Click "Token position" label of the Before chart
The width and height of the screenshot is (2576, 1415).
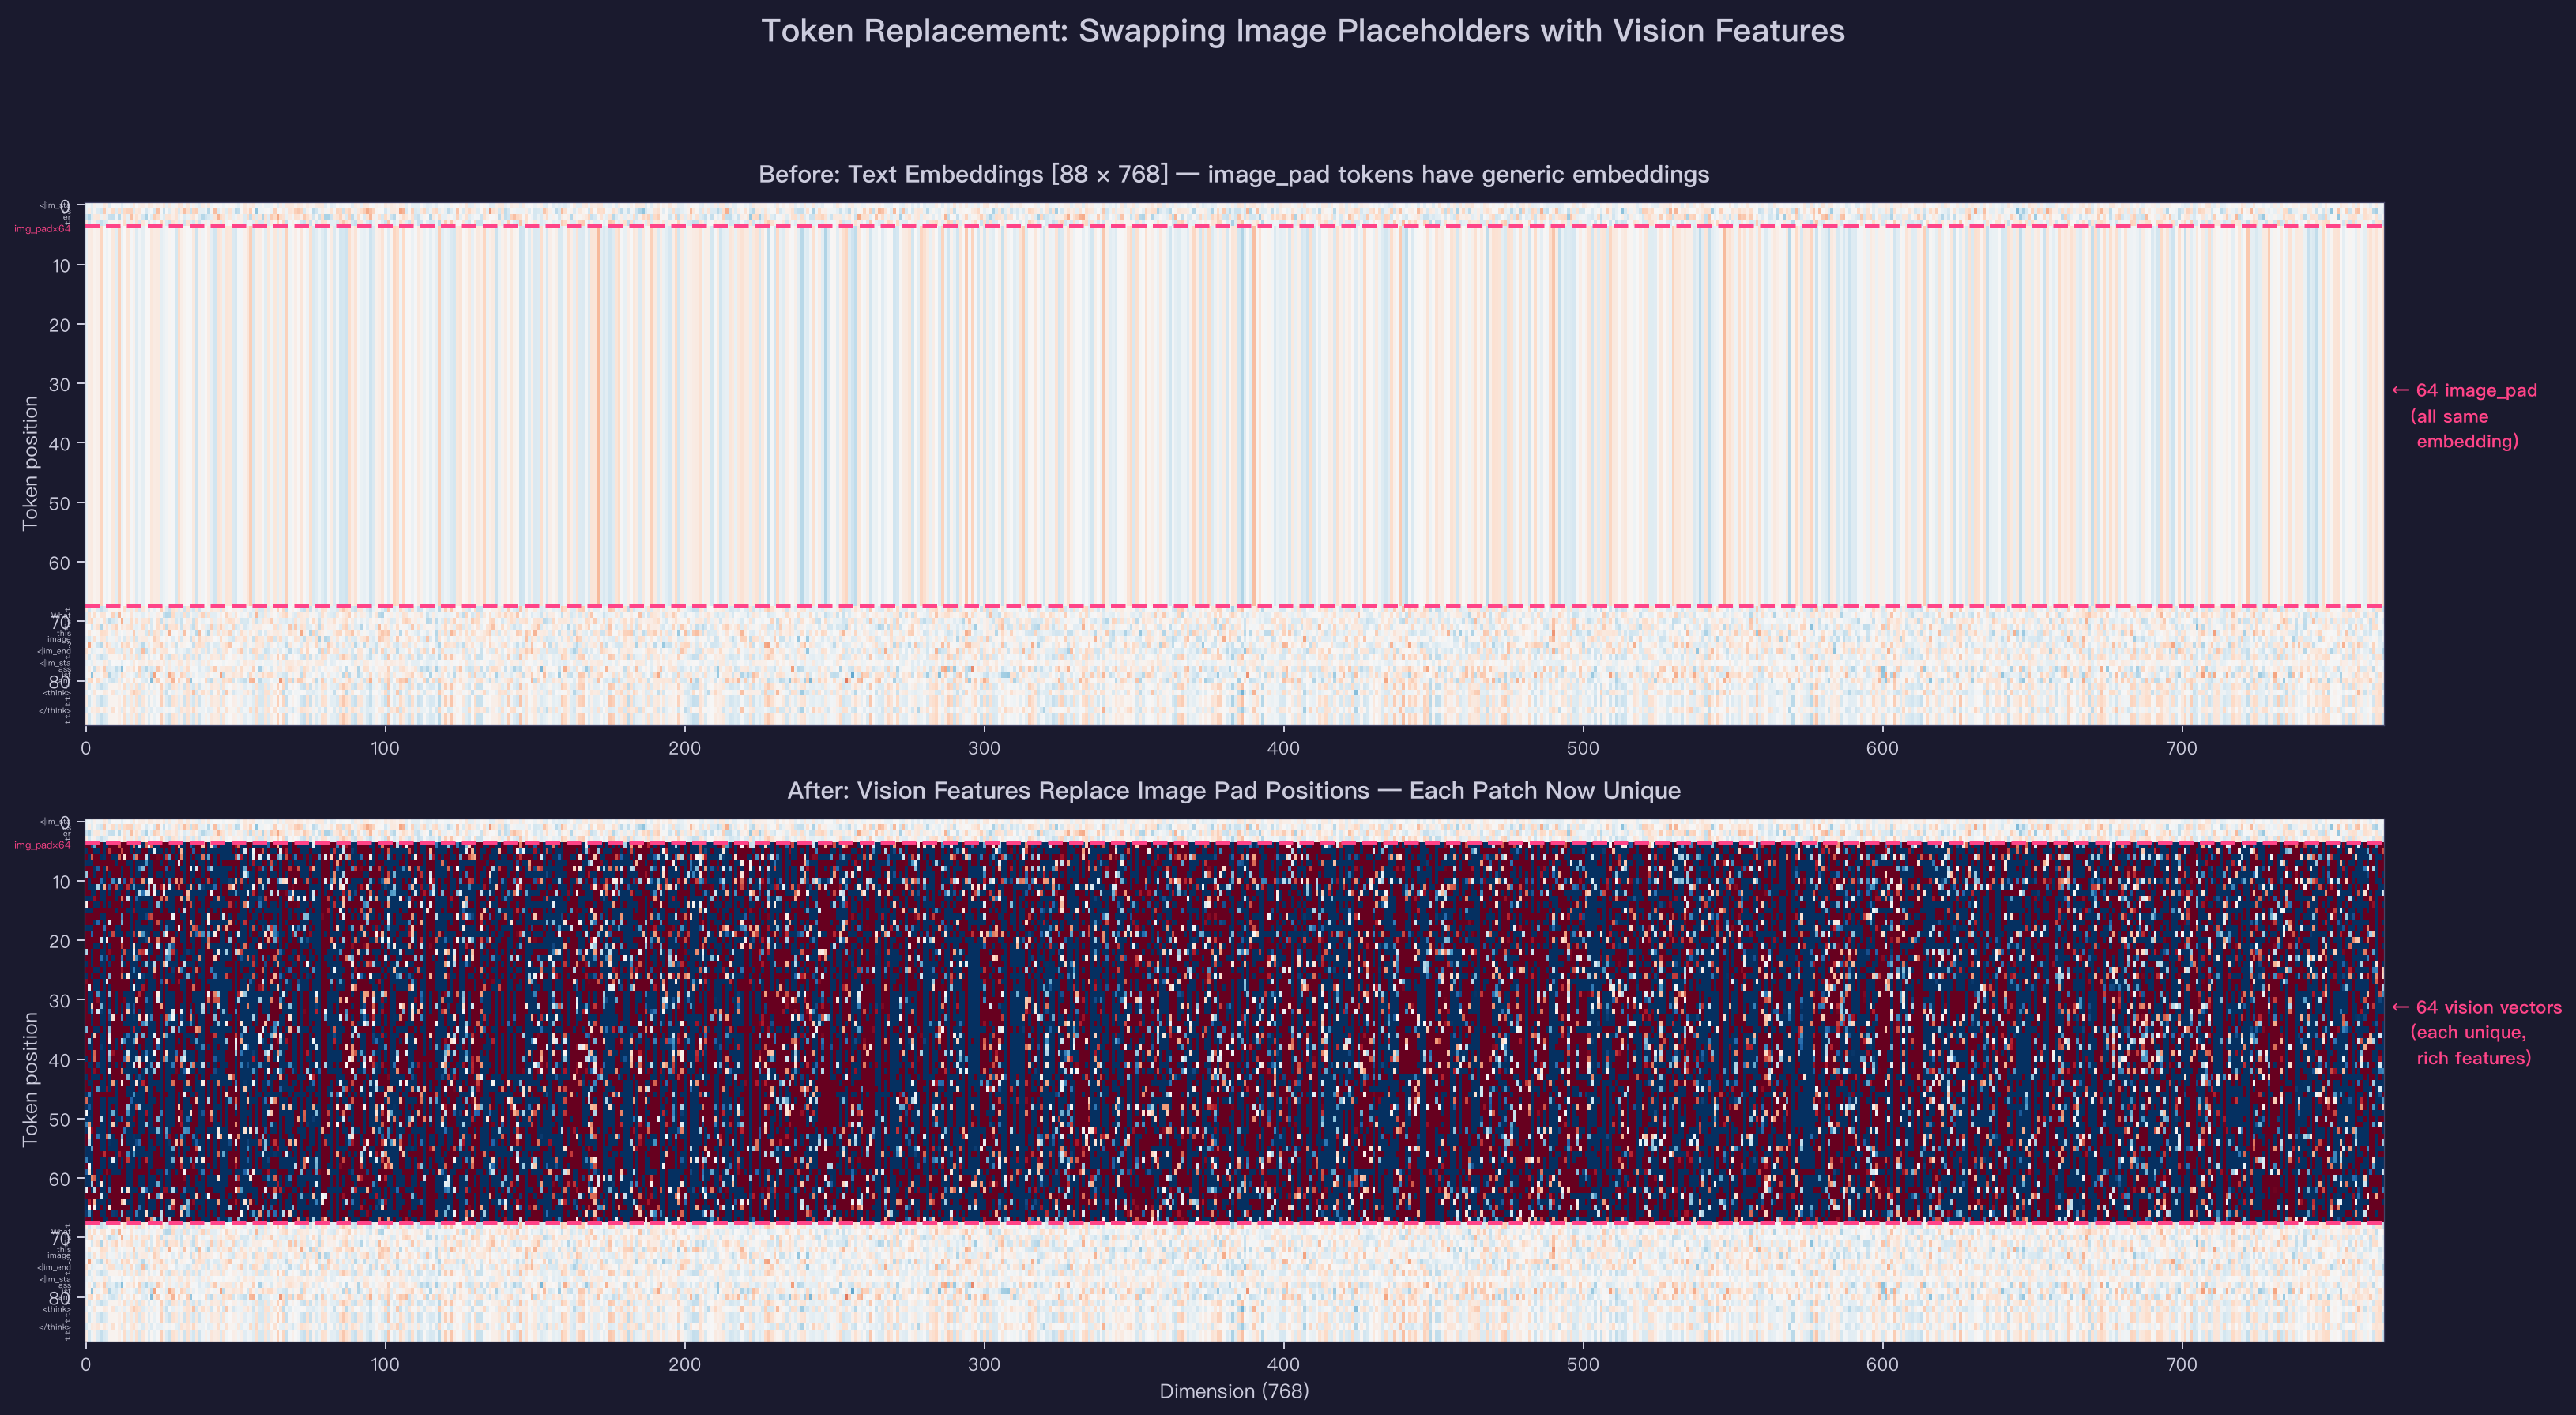[30, 463]
